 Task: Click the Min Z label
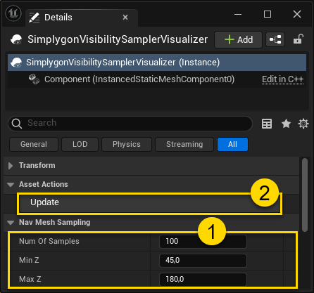[29, 260]
